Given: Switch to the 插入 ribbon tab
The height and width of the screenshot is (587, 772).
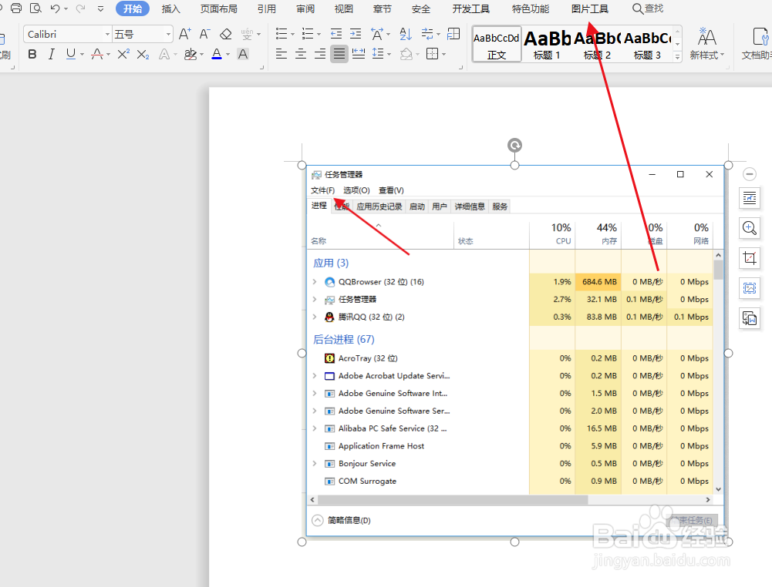Looking at the screenshot, I should [x=171, y=8].
